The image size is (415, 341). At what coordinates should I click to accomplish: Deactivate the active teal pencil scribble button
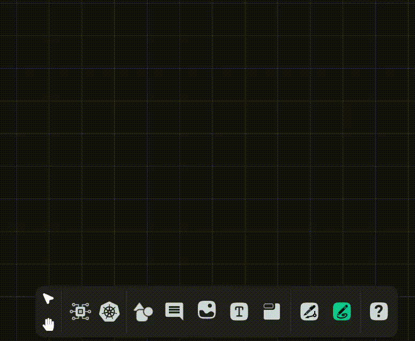(x=342, y=312)
